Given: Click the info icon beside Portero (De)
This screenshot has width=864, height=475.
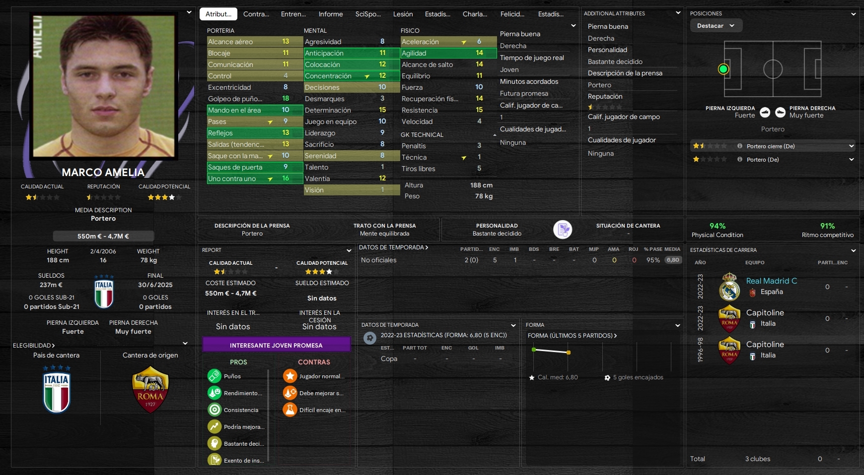Looking at the screenshot, I should (x=740, y=160).
